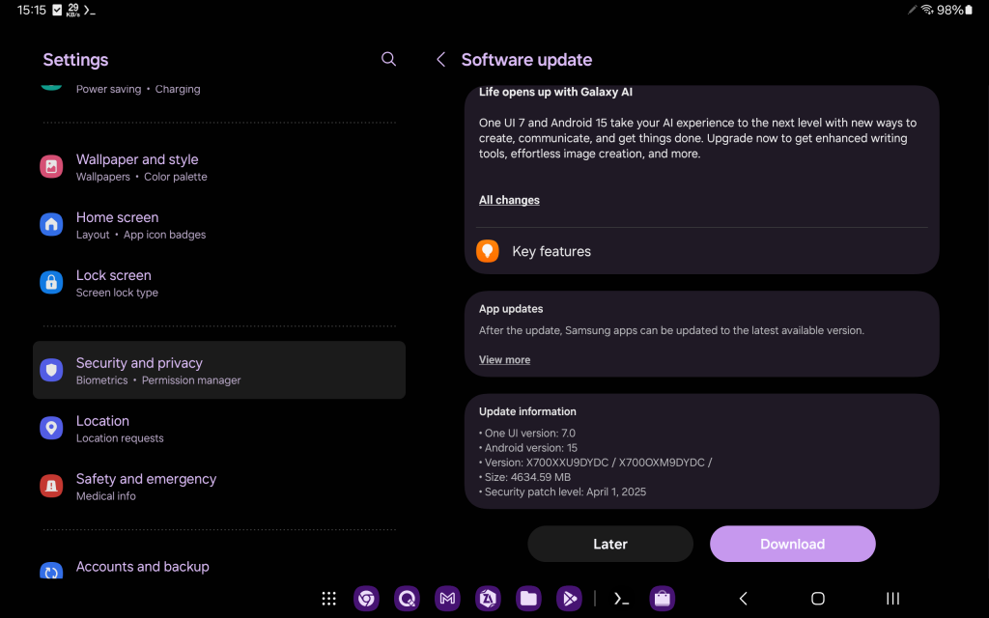Click the 'Android version: 15' line
The height and width of the screenshot is (618, 989).
click(x=528, y=448)
